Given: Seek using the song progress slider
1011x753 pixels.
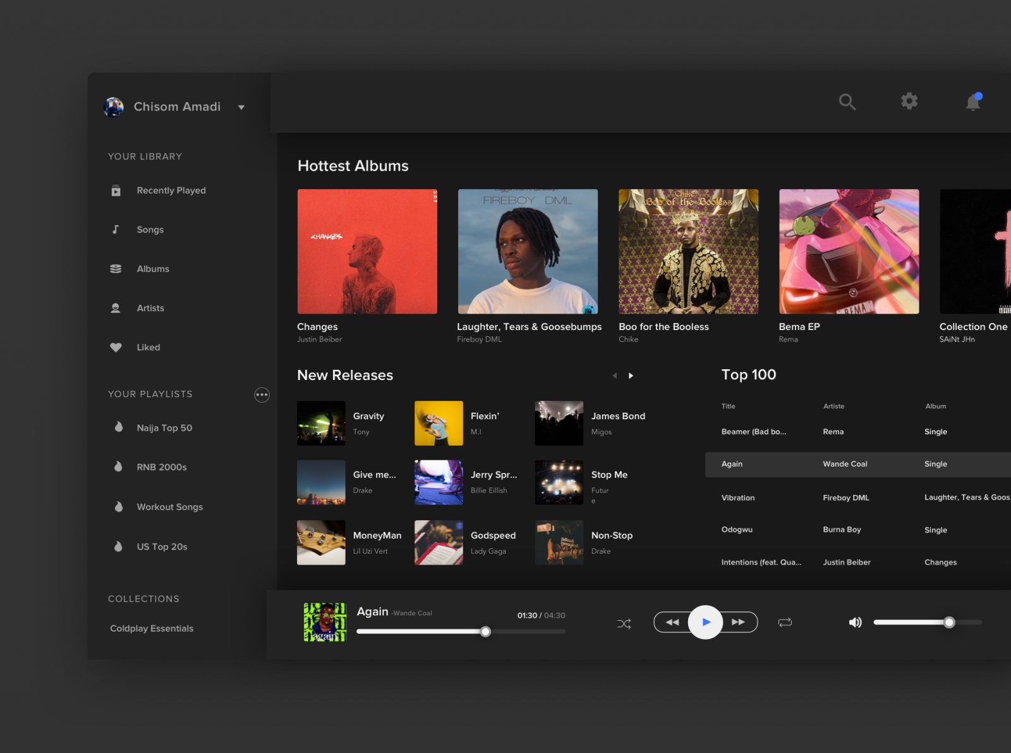Looking at the screenshot, I should click(461, 632).
